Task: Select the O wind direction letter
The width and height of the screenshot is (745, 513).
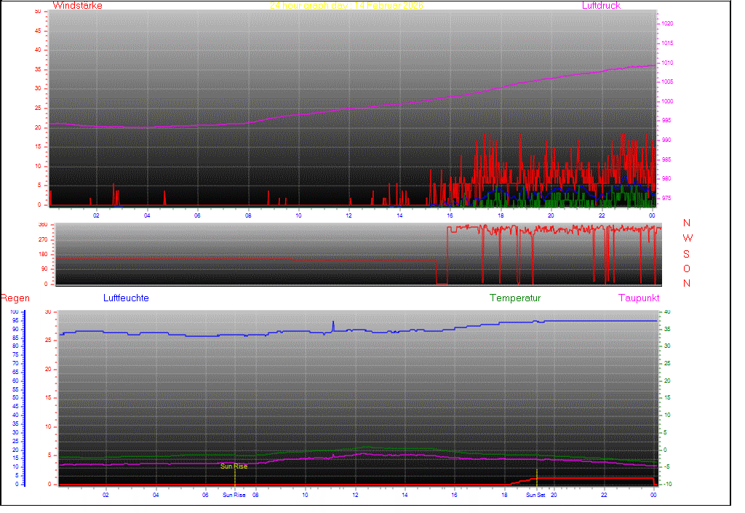Action: [687, 269]
